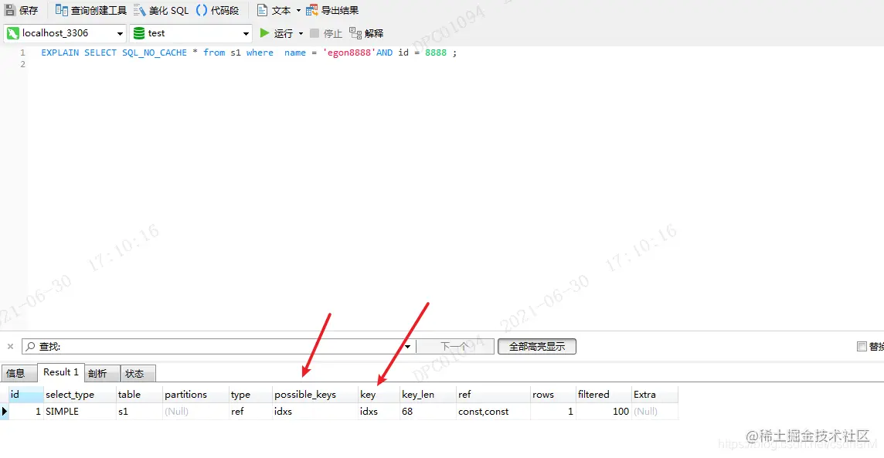
Task: Click the key_len column header
Action: point(428,395)
